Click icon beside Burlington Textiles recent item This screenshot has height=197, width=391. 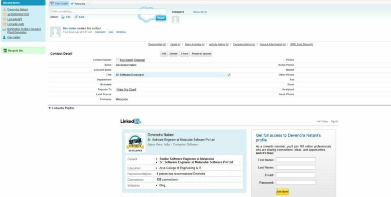point(4,29)
